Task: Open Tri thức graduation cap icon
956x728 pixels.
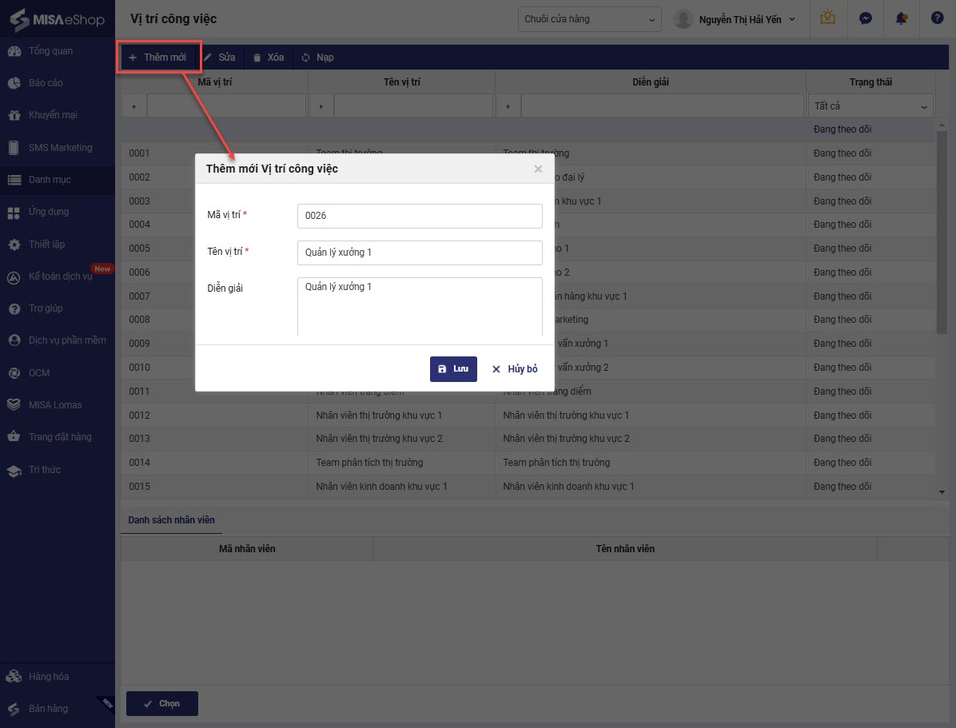Action: (x=14, y=470)
